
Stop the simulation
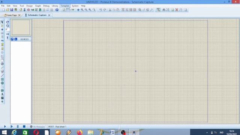pos(24,127)
